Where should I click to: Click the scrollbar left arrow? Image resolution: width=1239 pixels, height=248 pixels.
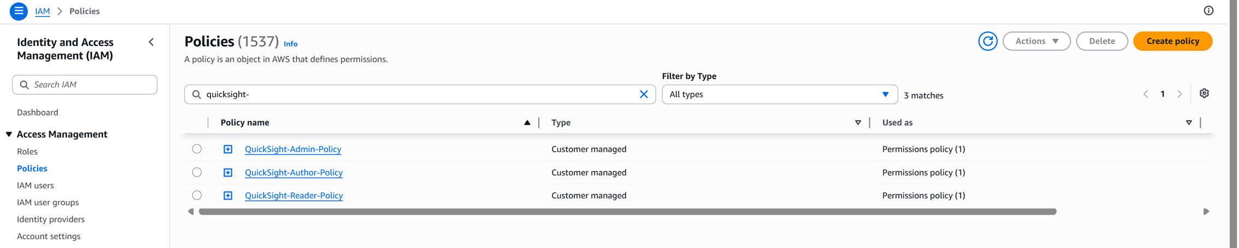click(190, 211)
